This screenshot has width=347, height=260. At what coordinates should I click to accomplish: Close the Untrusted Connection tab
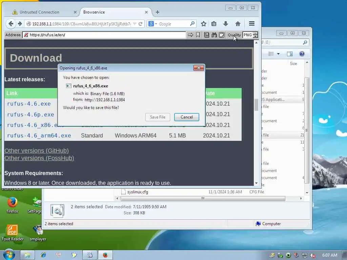[75, 12]
